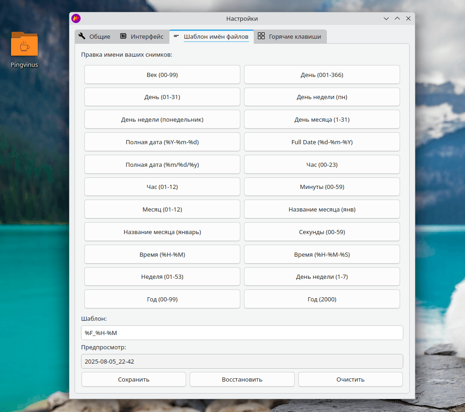The width and height of the screenshot is (465, 412).
Task: Save the template with Сохранить
Action: pyautogui.click(x=134, y=380)
